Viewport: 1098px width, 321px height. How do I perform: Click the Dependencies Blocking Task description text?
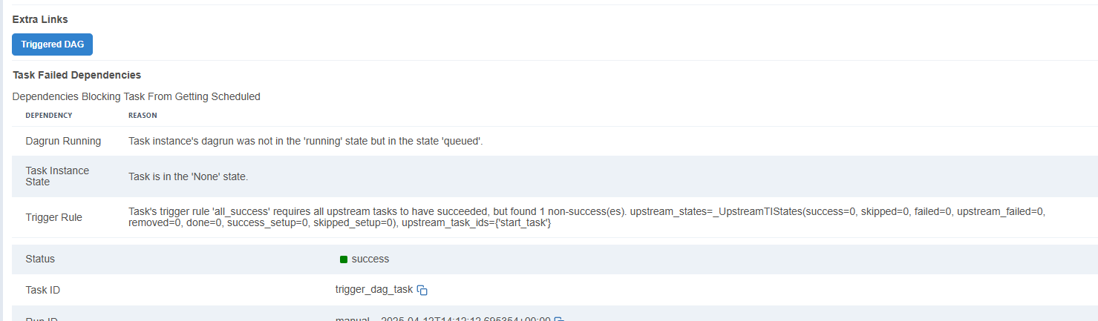[137, 96]
